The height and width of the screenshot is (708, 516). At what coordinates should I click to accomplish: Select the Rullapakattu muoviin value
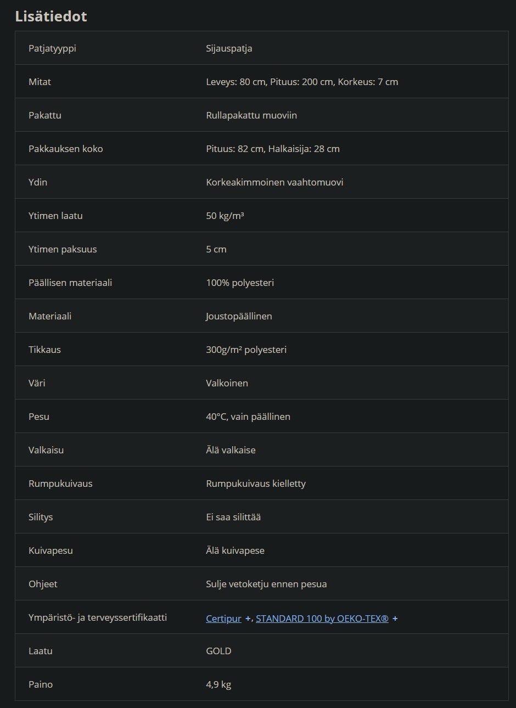(251, 115)
